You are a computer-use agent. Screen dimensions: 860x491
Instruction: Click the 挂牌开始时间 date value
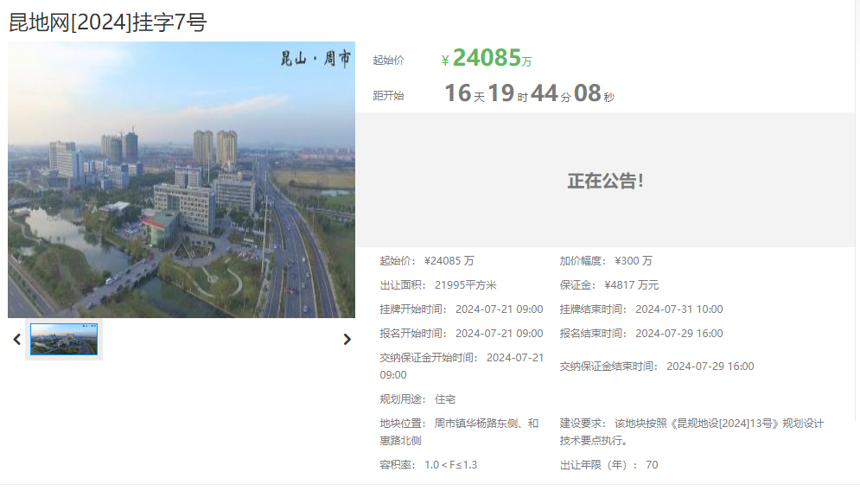tap(499, 309)
